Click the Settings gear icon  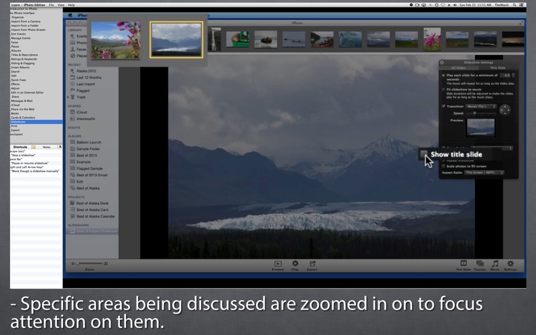pos(511,263)
